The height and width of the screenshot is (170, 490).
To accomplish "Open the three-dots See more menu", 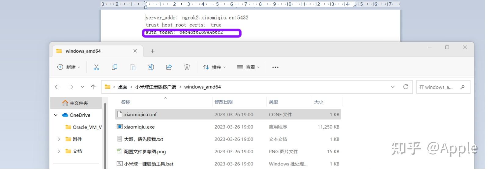I will pos(275,67).
